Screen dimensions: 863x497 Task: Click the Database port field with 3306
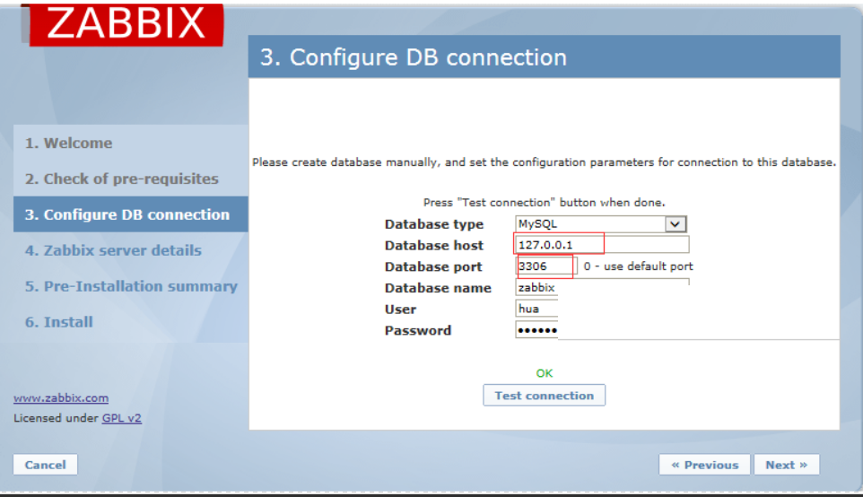pos(546,266)
